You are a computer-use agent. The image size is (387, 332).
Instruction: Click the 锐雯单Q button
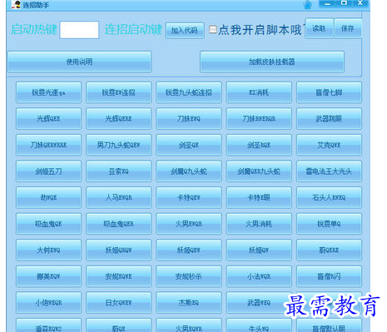[329, 224]
